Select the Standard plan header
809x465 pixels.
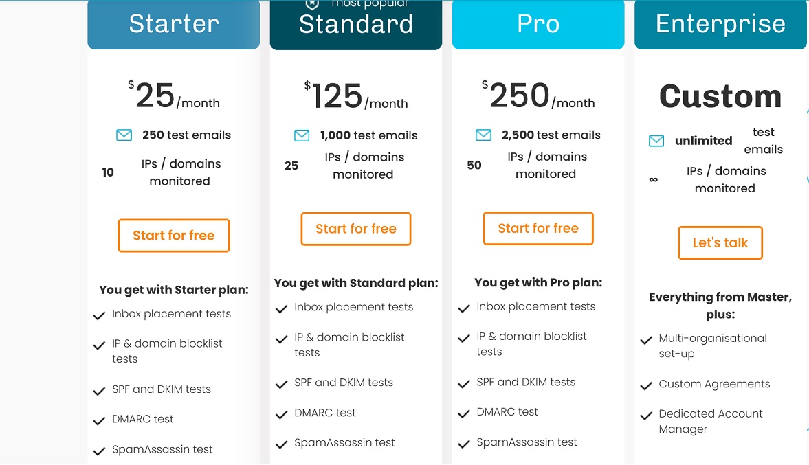pos(356,25)
